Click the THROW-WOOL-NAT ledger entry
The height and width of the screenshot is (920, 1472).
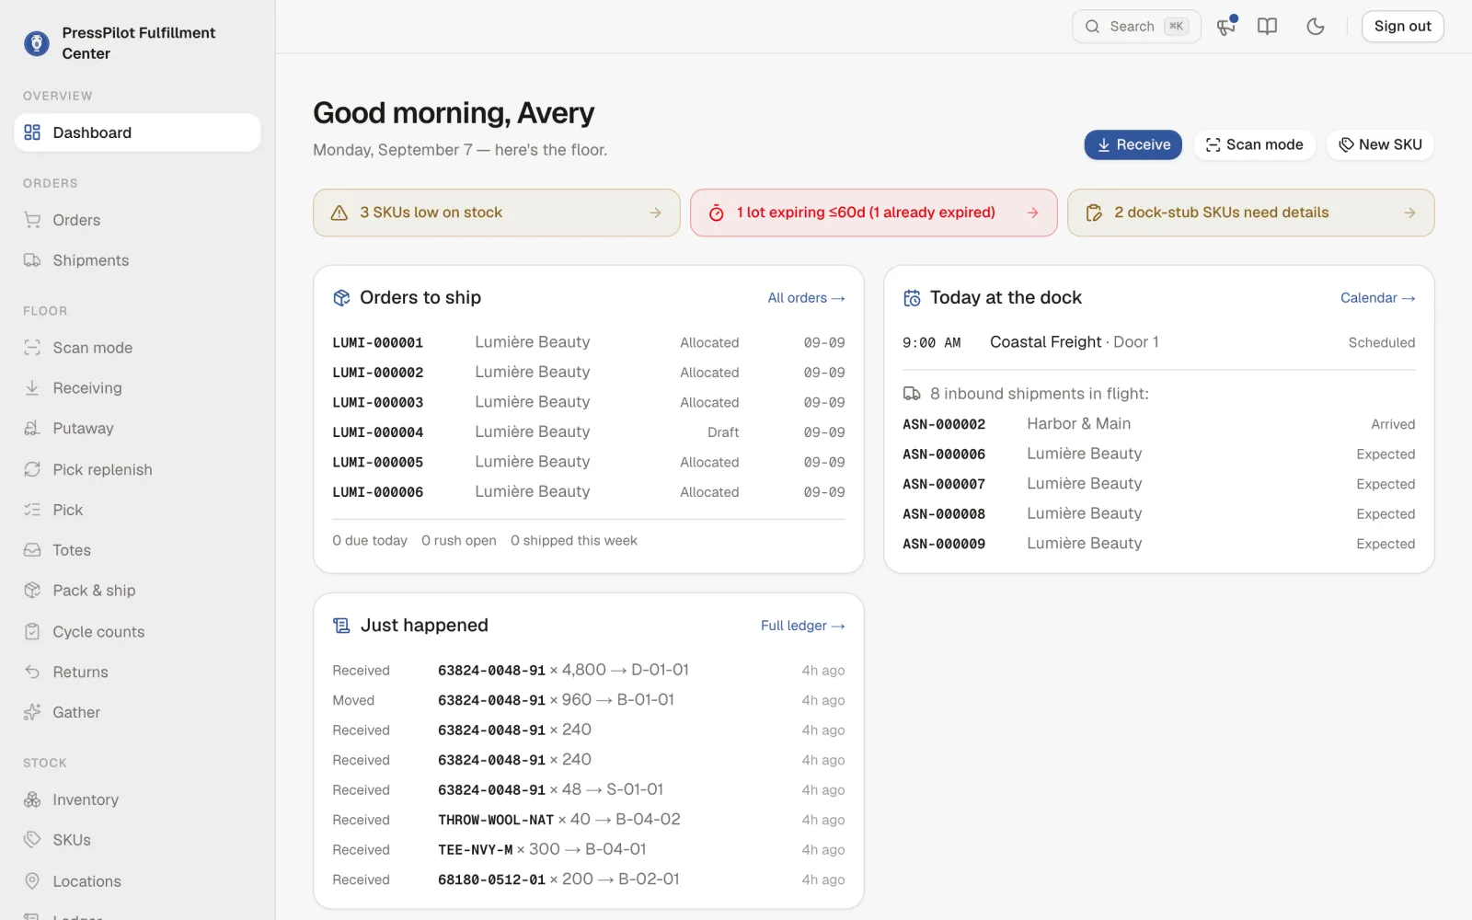[589, 820]
